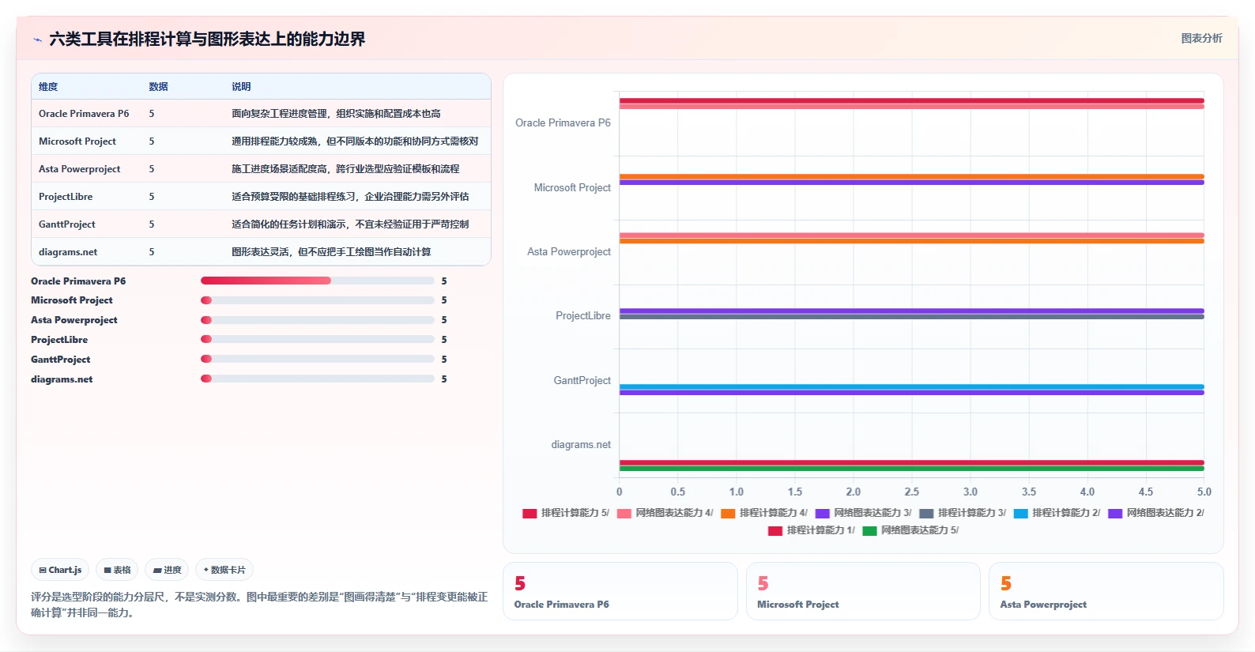This screenshot has height=652, width=1255.
Task: Select the Chart.js chip
Action: 60,570
